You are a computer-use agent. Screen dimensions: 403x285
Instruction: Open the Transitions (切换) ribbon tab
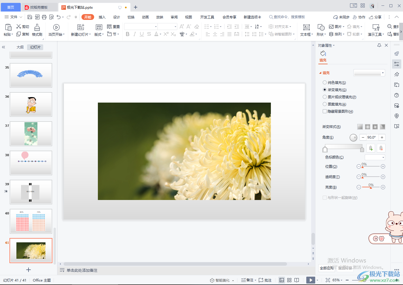click(131, 17)
